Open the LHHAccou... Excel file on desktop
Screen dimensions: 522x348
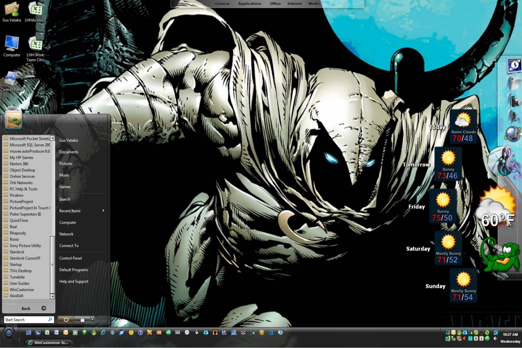pyautogui.click(x=35, y=12)
